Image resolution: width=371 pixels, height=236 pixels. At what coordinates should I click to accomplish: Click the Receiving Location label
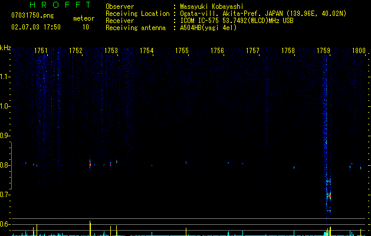click(x=137, y=14)
